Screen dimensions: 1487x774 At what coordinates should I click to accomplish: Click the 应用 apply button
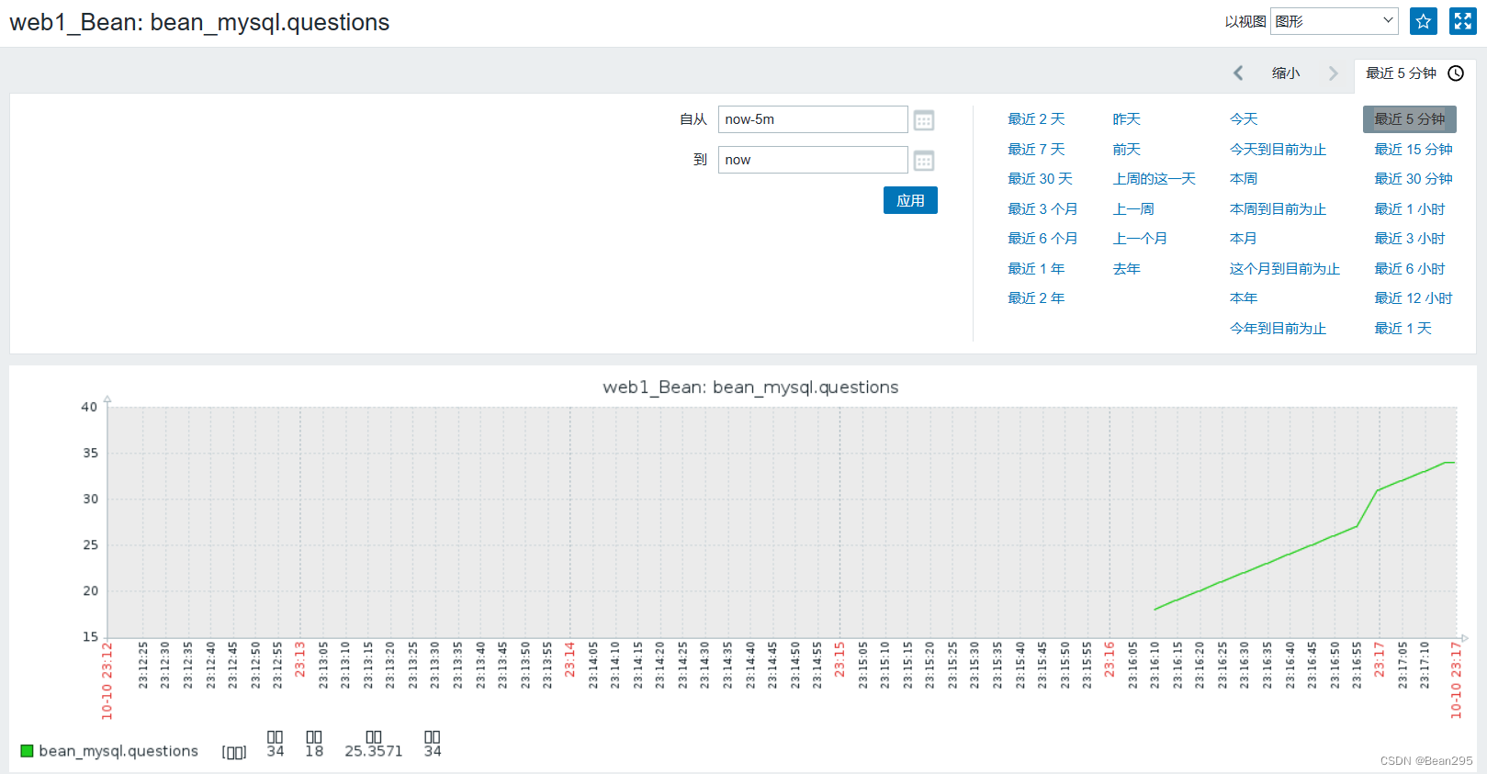click(910, 200)
